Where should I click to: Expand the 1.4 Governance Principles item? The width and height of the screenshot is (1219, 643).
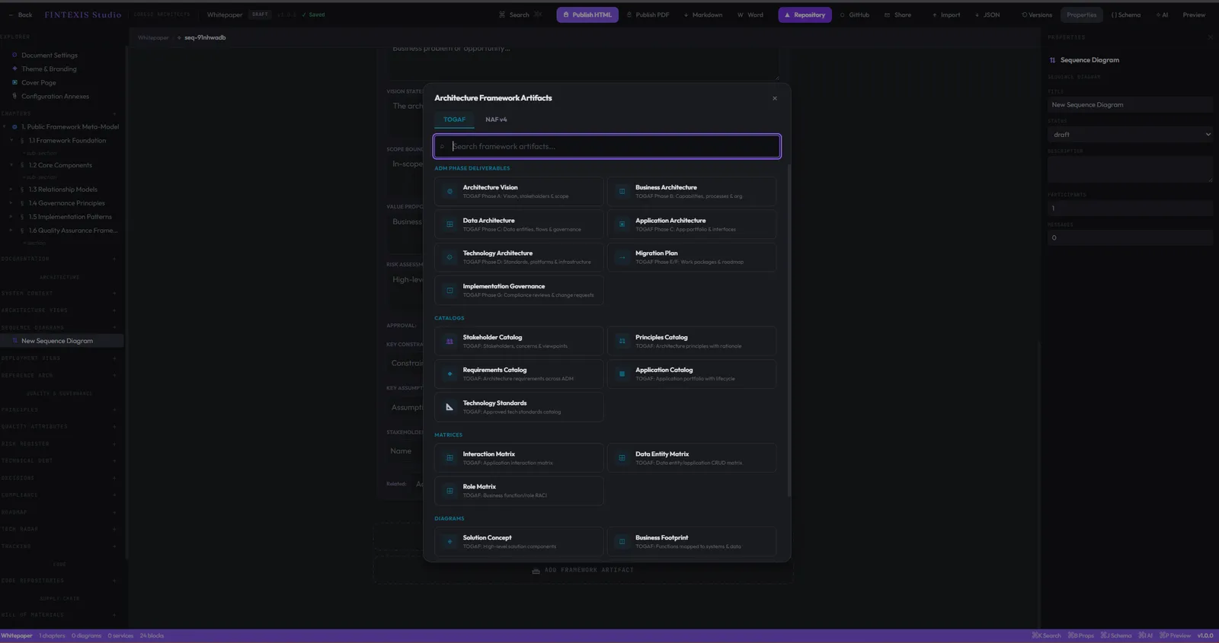[11, 203]
